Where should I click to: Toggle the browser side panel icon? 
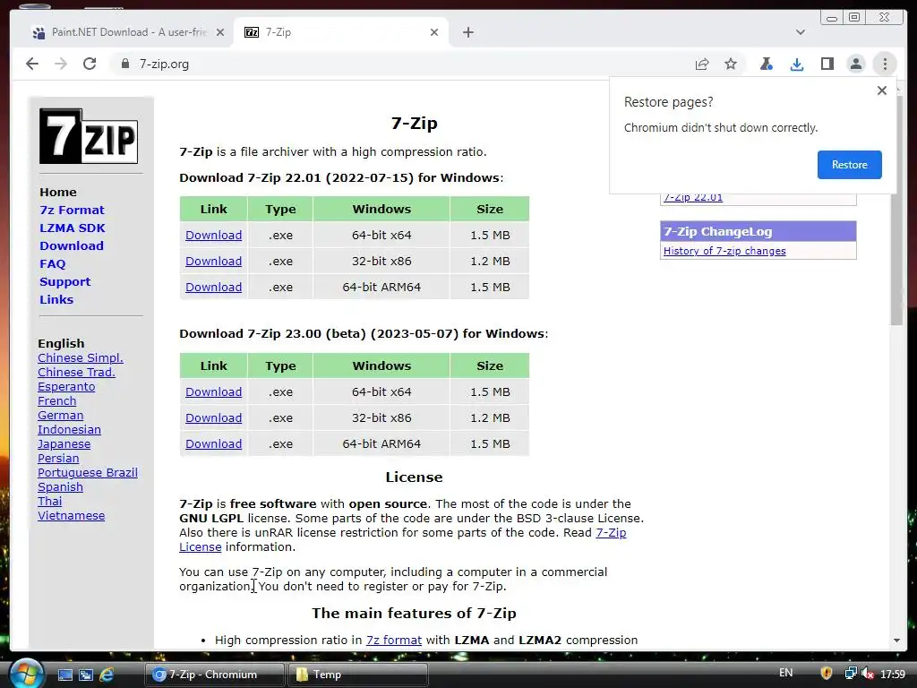pos(827,64)
